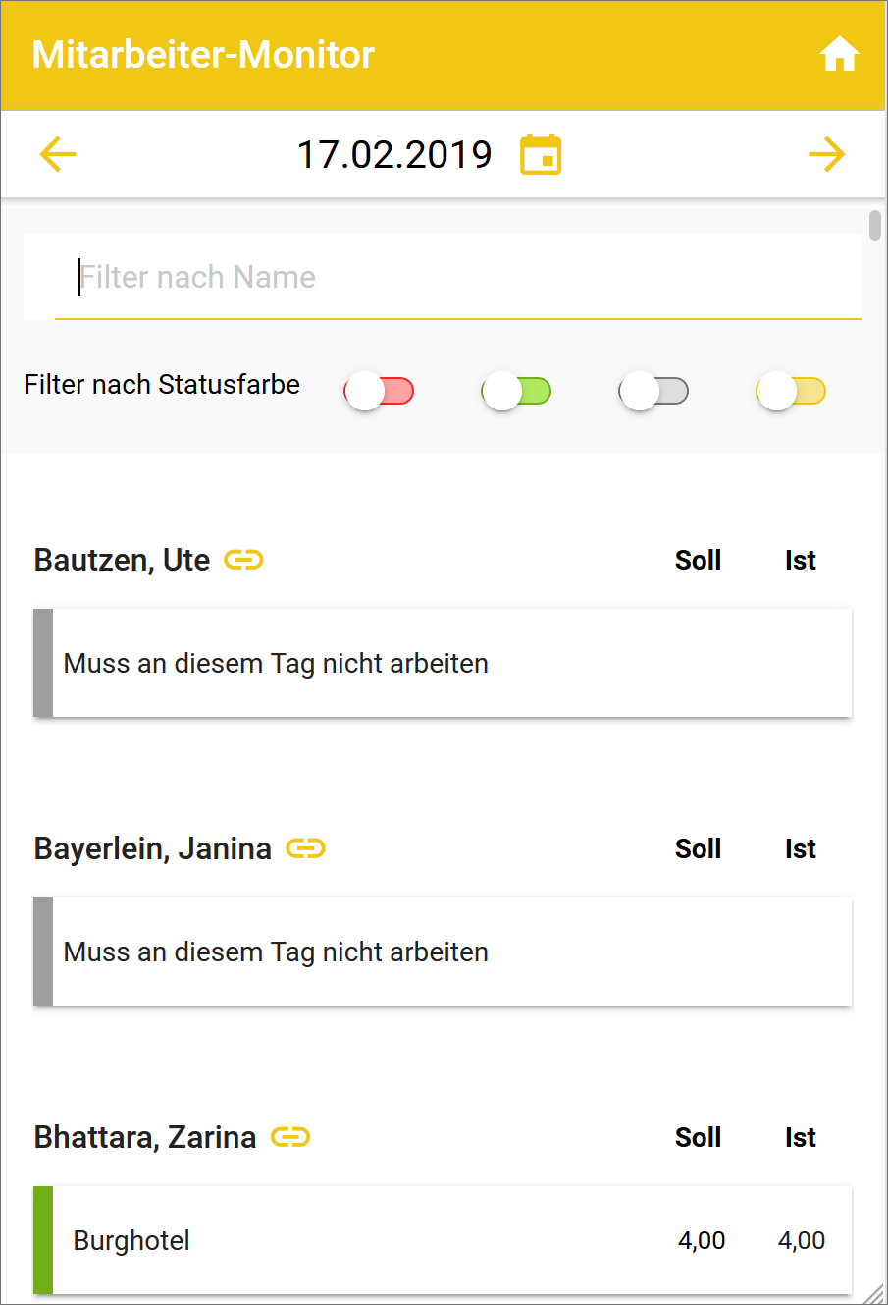Viewport: 888px width, 1305px height.
Task: Open the Burghotel shift entry
Action: point(443,1240)
